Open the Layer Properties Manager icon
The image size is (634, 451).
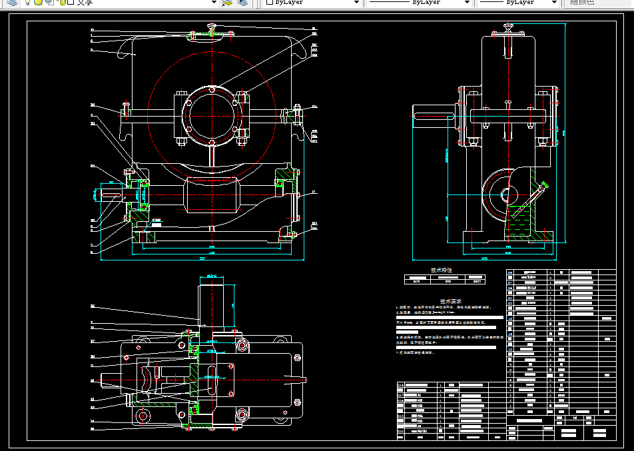(x=12, y=2)
